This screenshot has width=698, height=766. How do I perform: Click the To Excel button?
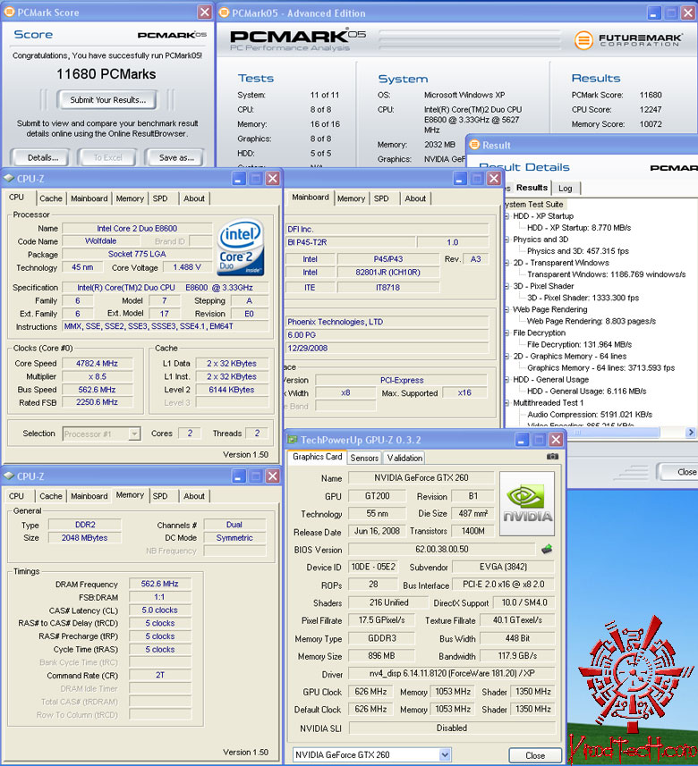tap(107, 157)
